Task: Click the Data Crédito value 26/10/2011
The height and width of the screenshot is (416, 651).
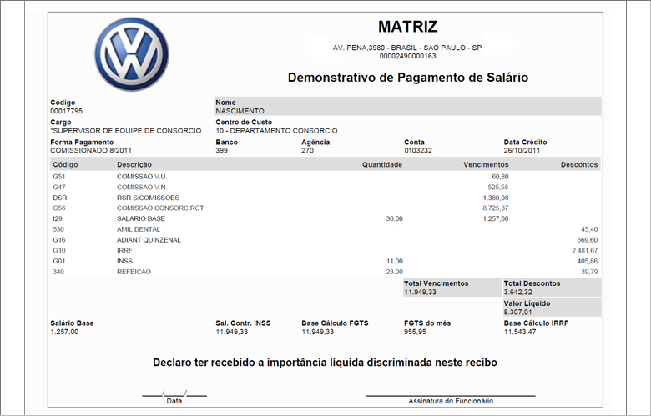Action: point(522,151)
